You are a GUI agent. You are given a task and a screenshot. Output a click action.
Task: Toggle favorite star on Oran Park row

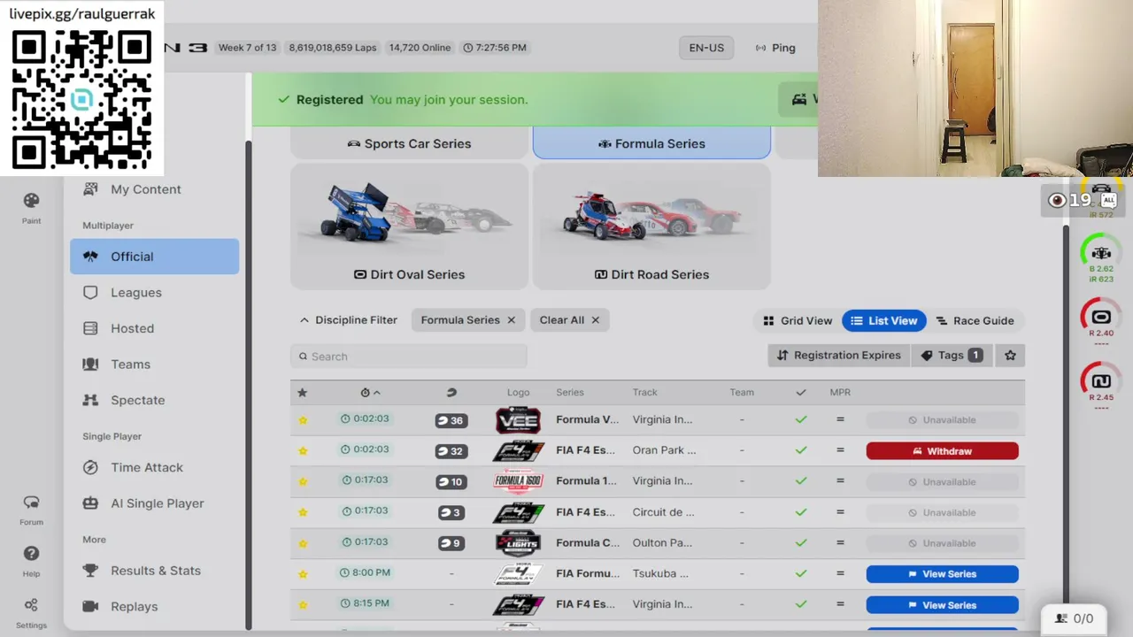(x=303, y=451)
